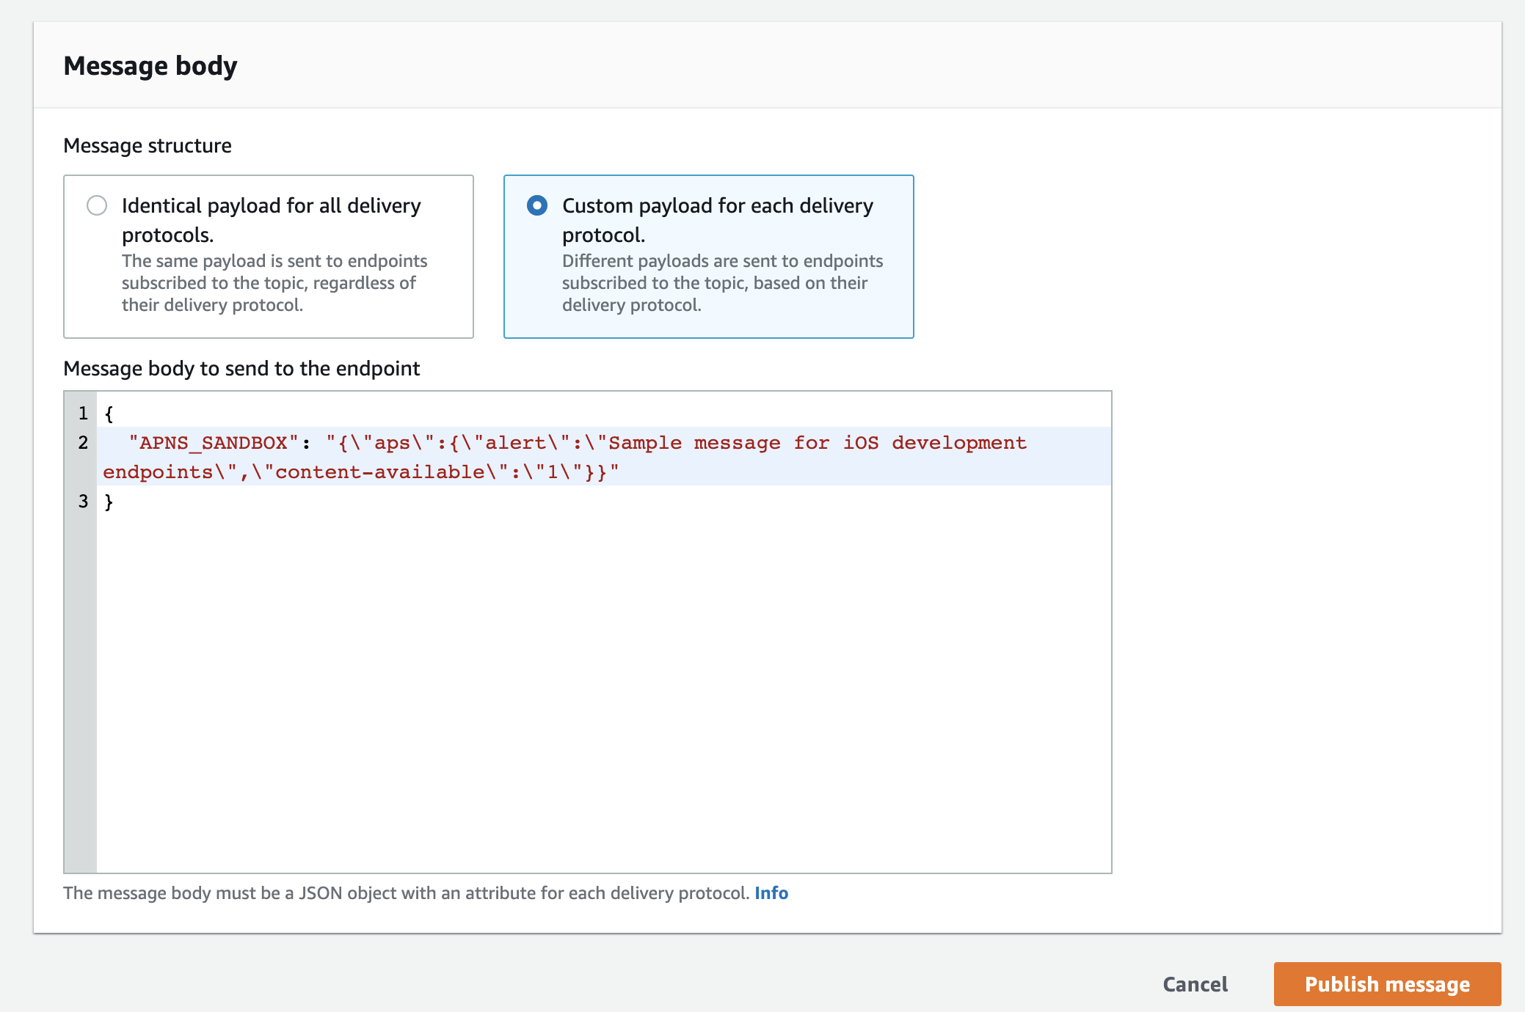Screen dimensions: 1525x1012
Task: Select the Identical payload radio button
Action: 96,206
